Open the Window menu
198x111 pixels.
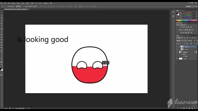point(45,3)
